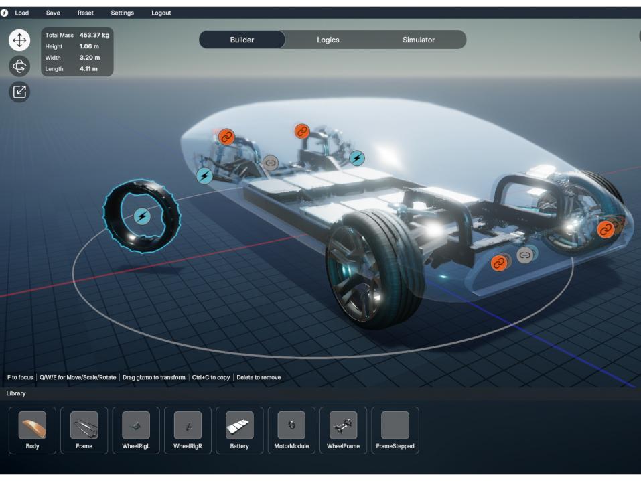Add the Body part from Library
Viewport: 641px width, 481px height.
[x=32, y=430]
